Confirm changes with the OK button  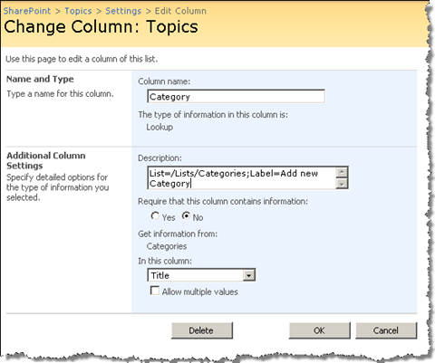coord(320,330)
